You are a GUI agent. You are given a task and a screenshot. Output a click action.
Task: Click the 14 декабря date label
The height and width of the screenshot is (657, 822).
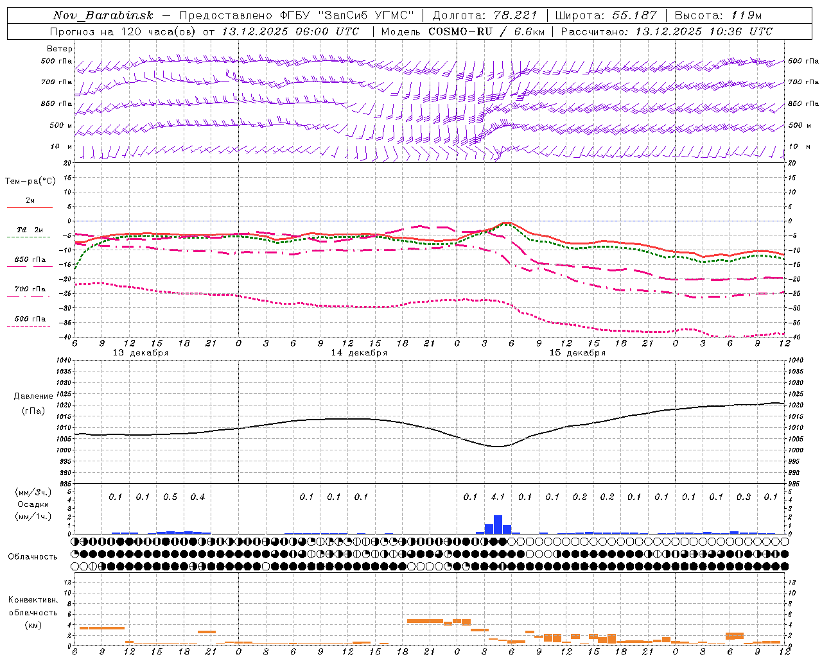[359, 353]
